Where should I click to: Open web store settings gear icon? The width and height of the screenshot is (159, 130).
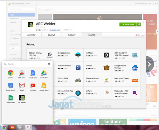(156, 3)
